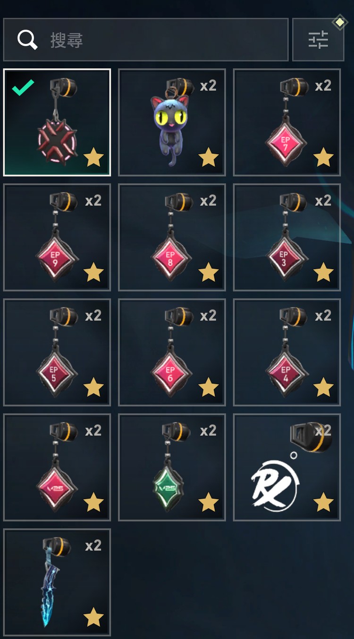This screenshot has width=354, height=639.
Task: Select the EP 8 diamond charm
Action: (172, 237)
